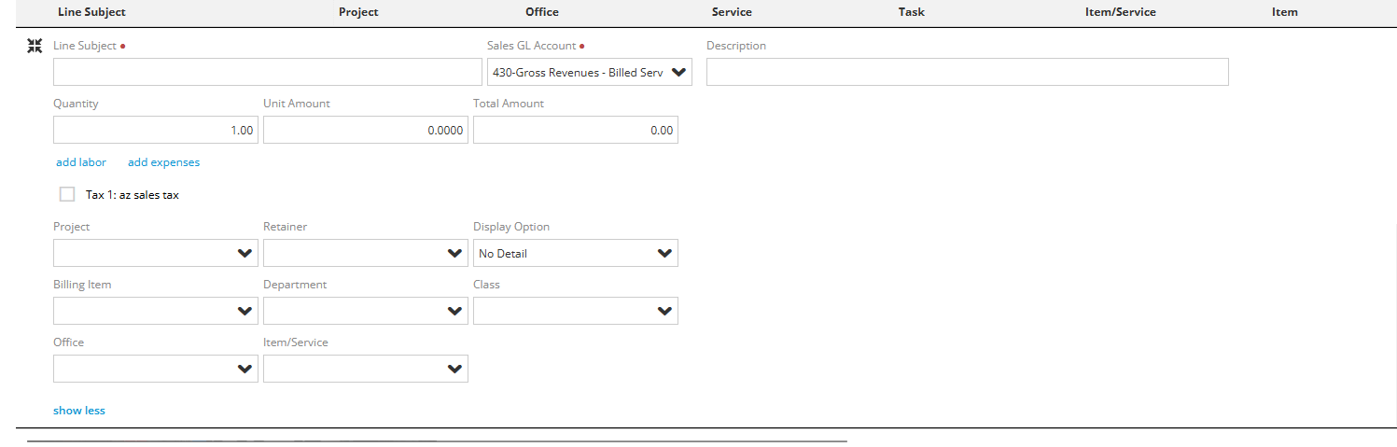
Task: Click the Total Amount field
Action: coord(576,130)
